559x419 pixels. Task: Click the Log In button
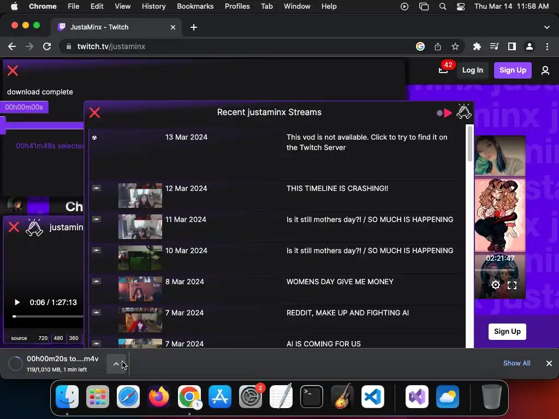pos(472,70)
